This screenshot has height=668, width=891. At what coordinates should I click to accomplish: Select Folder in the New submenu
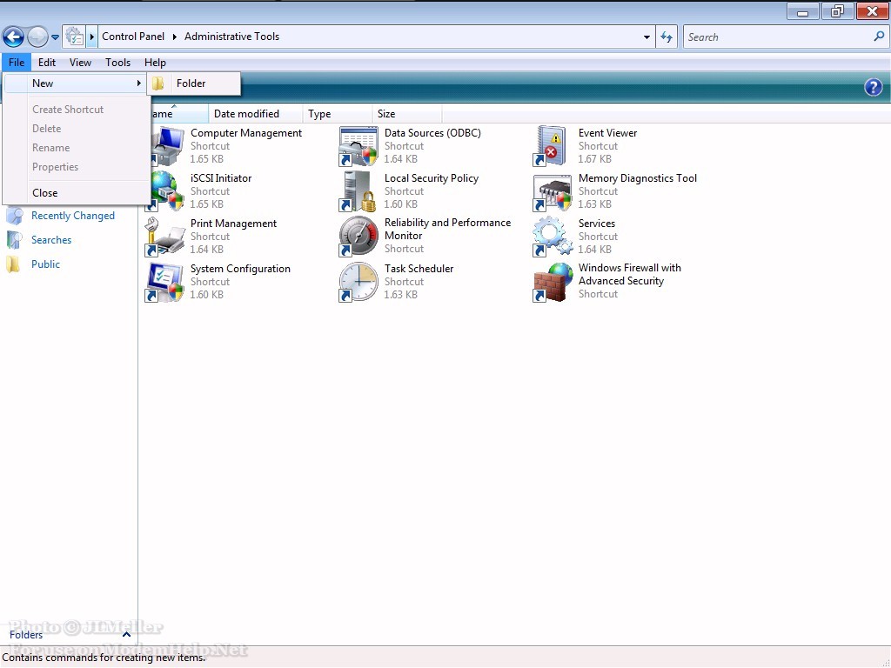point(194,83)
